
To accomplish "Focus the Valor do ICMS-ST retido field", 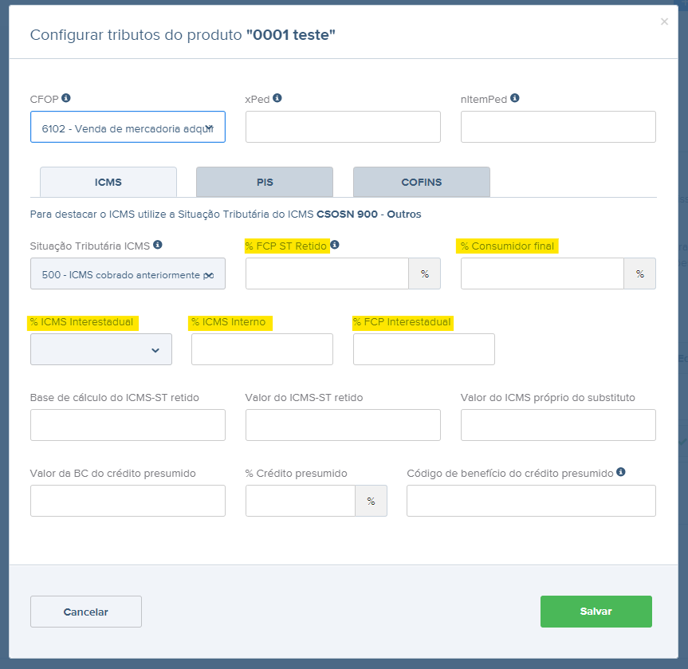I will coord(343,425).
